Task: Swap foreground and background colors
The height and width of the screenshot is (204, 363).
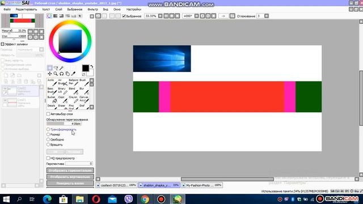Action: [92, 66]
